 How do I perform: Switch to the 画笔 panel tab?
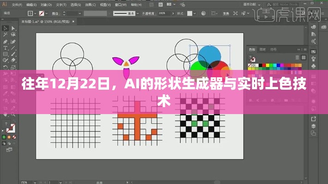tap(262, 49)
